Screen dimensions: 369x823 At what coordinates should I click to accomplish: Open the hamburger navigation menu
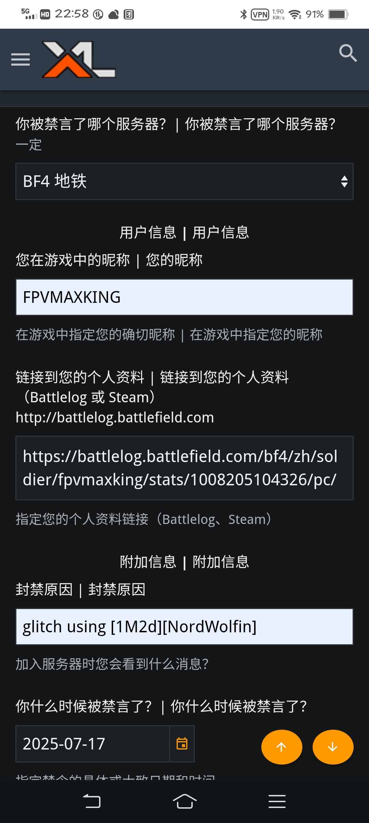20,59
